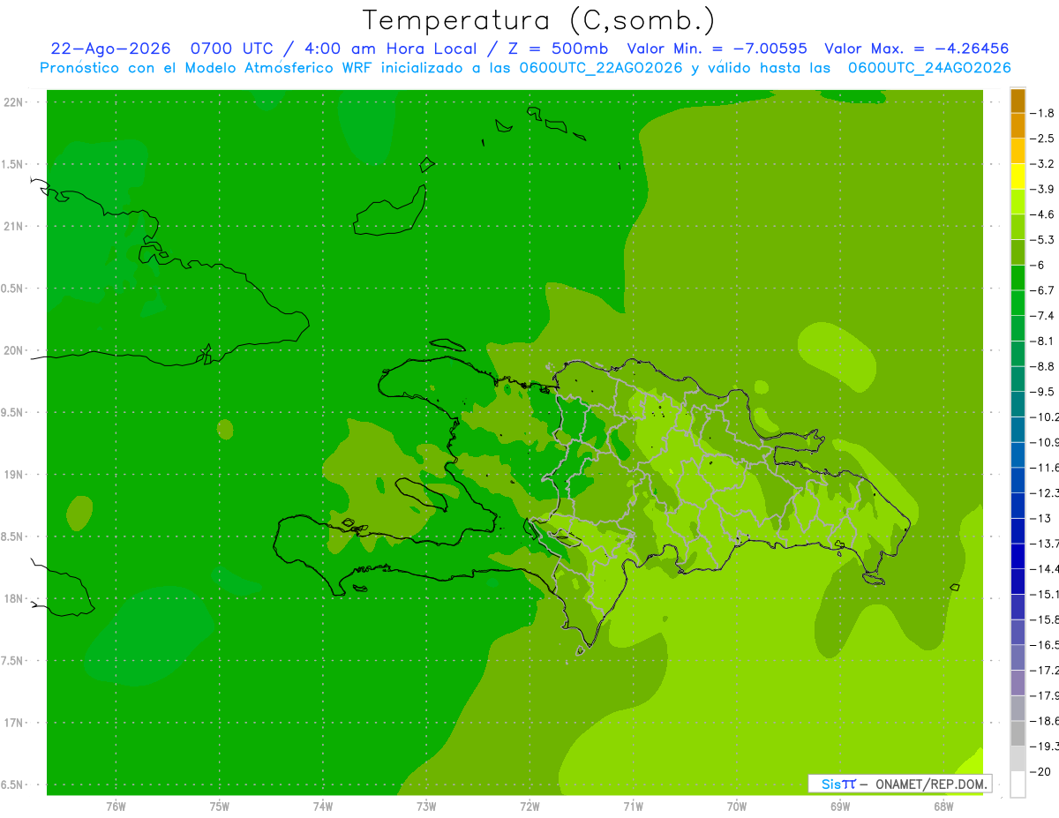
Task: Click the "71W" longitude label
Action: pyautogui.click(x=633, y=807)
